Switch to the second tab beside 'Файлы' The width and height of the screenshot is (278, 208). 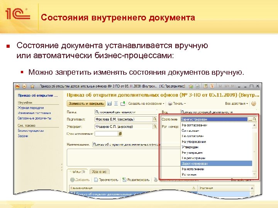(100, 171)
